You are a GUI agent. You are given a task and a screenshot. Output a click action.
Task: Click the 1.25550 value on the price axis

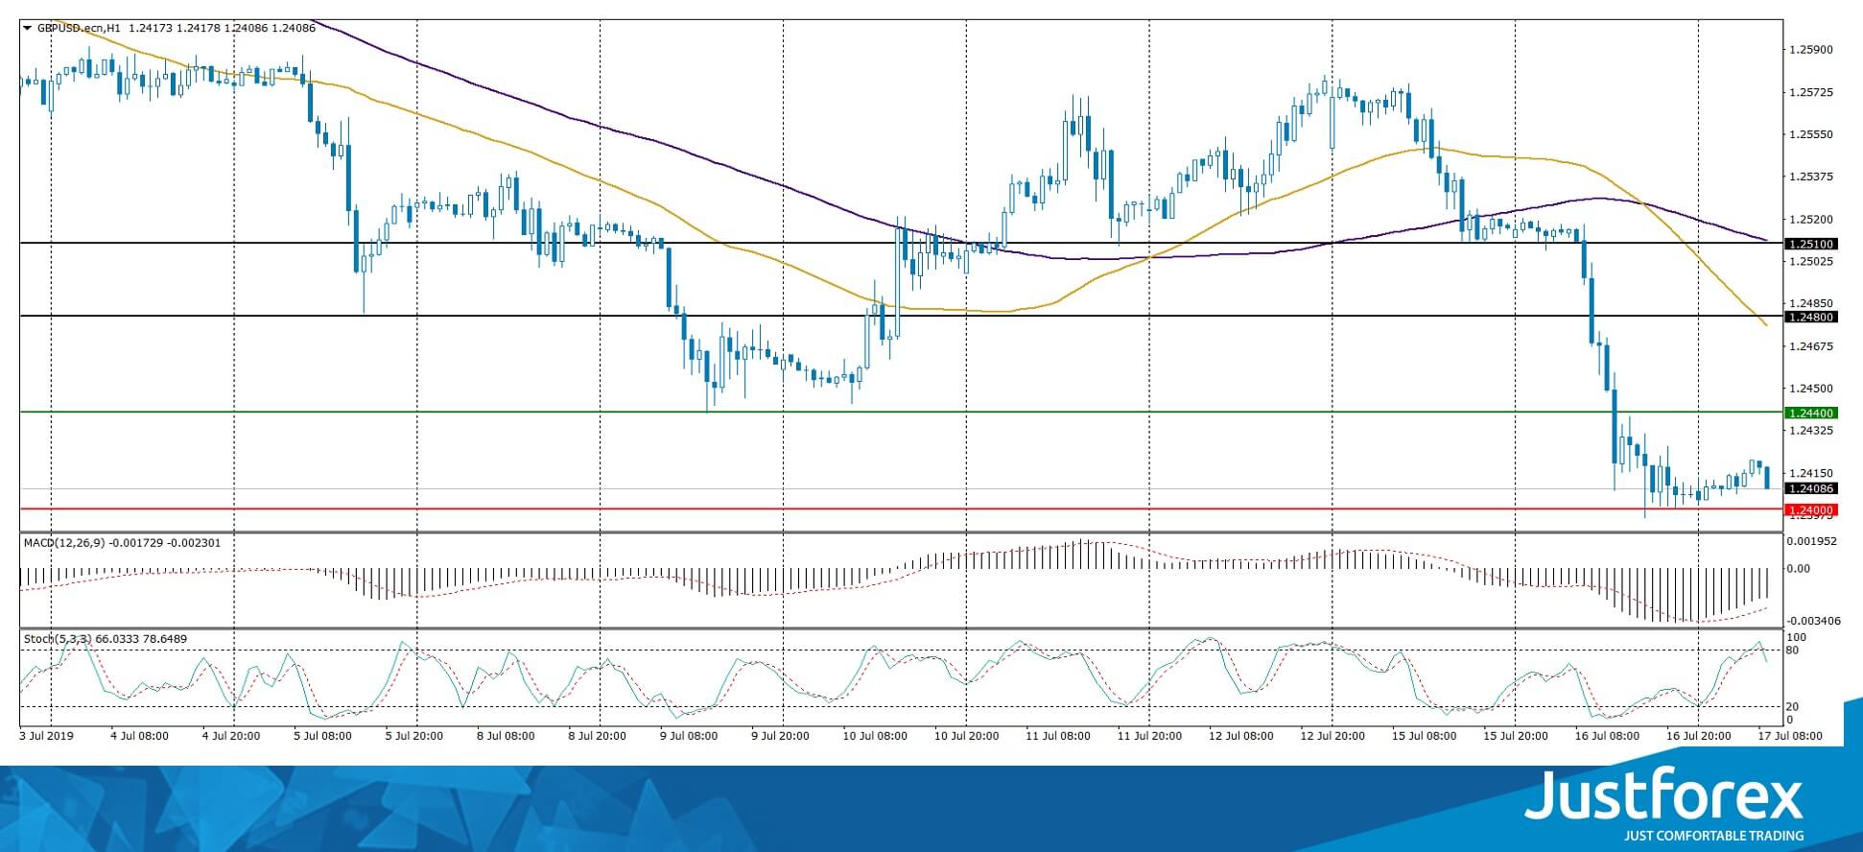point(1811,134)
